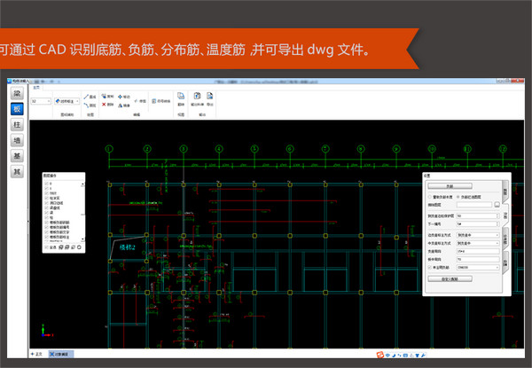This screenshot has height=368, width=532.
Task: Click the triangle mirror tool
Action: (x=124, y=106)
